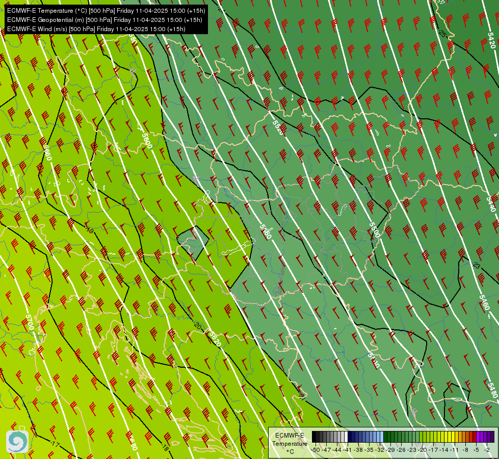Click the -26 value in temperature legend
The height and width of the screenshot is (459, 499).
pyautogui.click(x=402, y=450)
